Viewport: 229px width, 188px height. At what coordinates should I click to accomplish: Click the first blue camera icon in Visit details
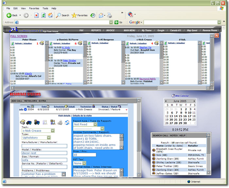pyautogui.click(x=29, y=123)
